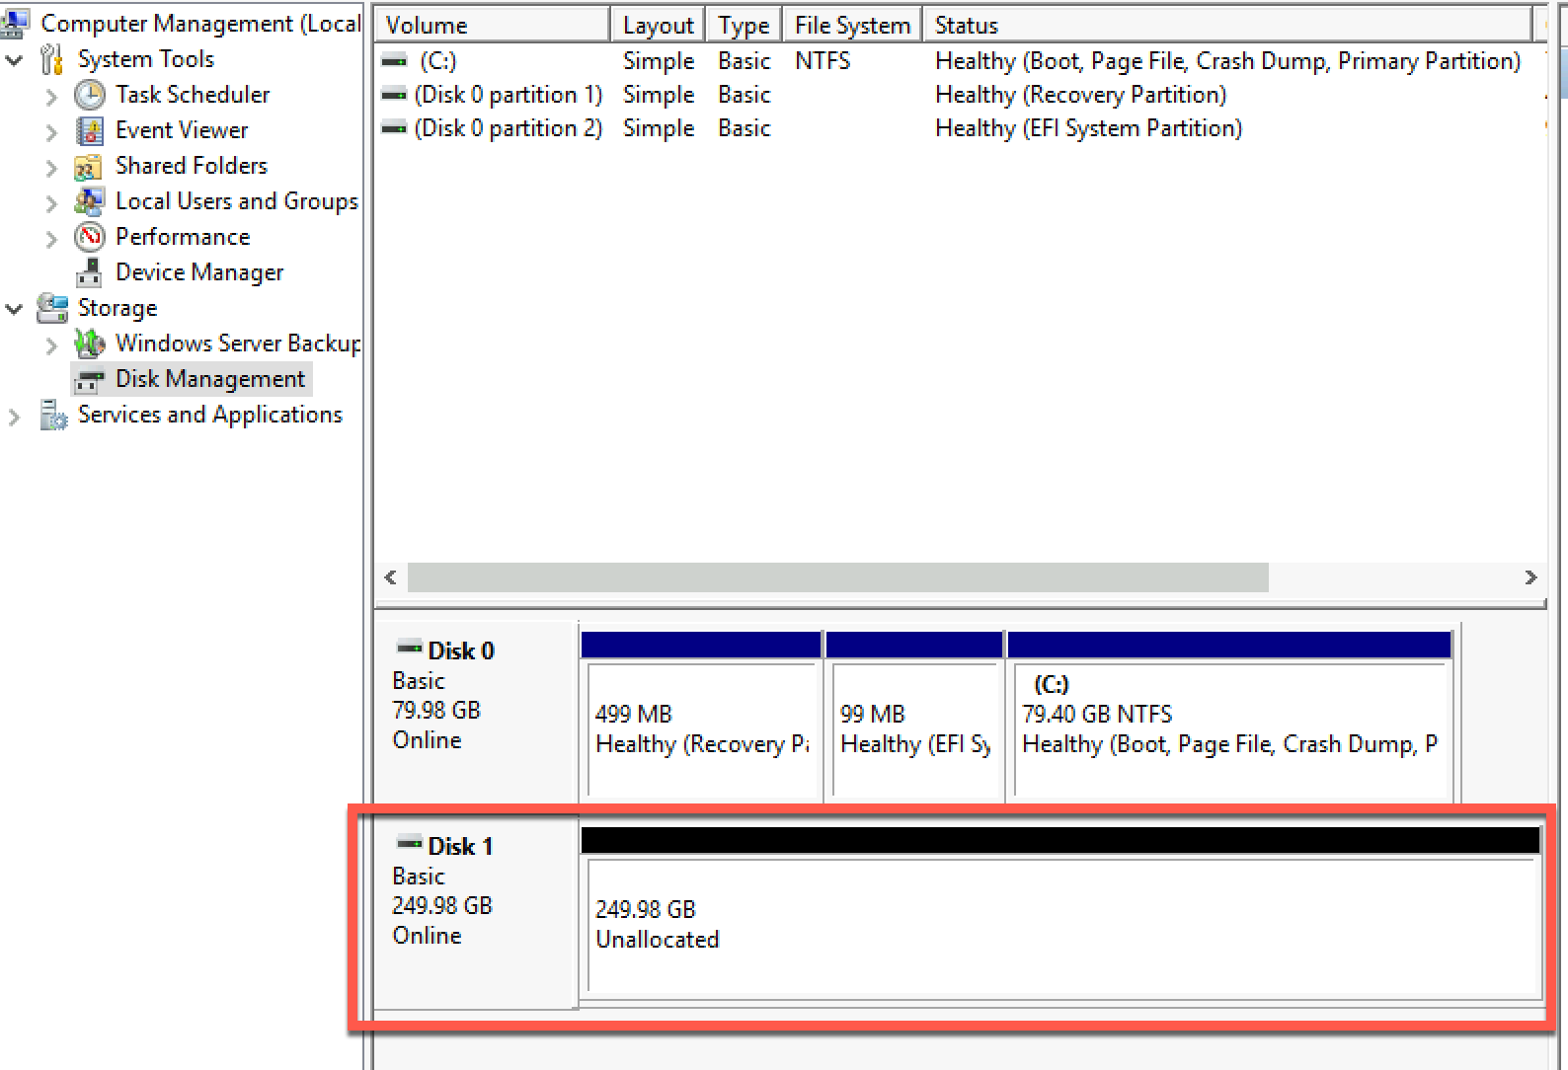
Task: Click the Windows Server Backup icon
Action: click(x=90, y=344)
